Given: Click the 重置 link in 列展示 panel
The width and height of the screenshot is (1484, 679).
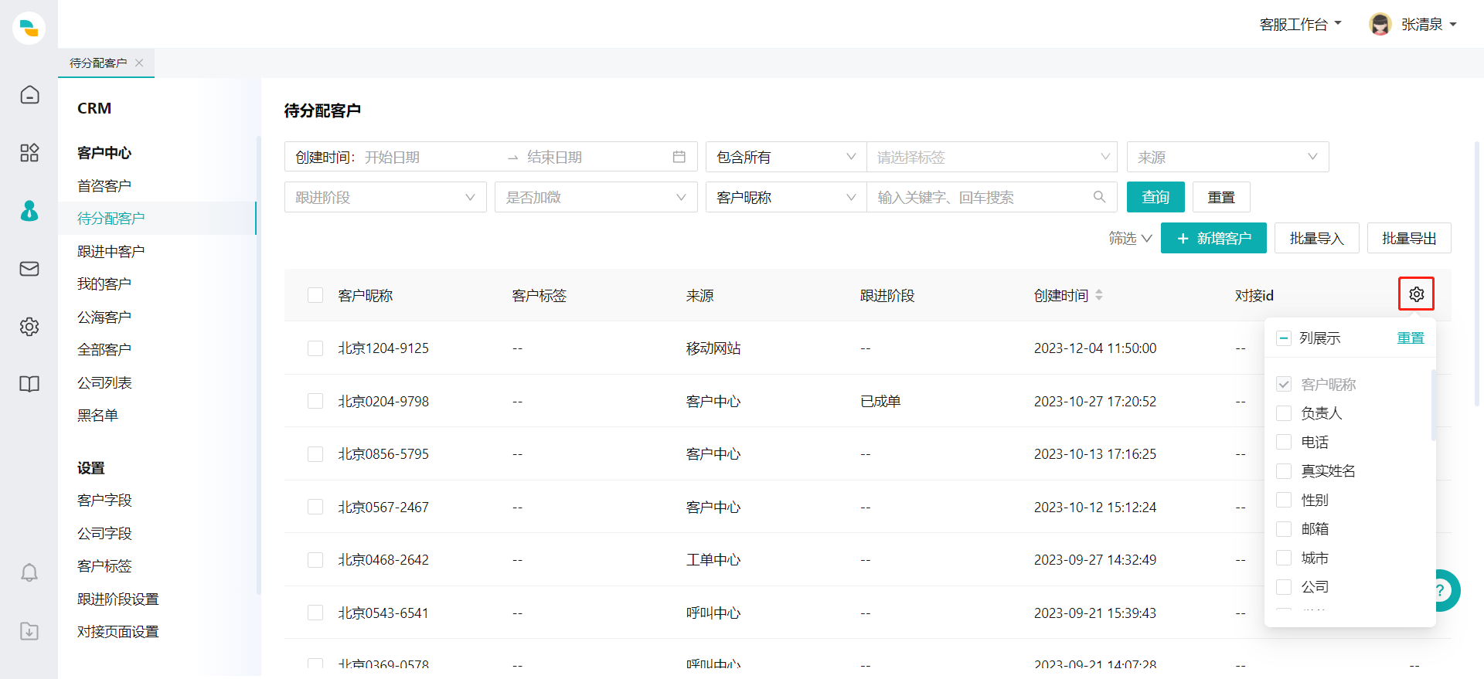Looking at the screenshot, I should pos(1411,338).
